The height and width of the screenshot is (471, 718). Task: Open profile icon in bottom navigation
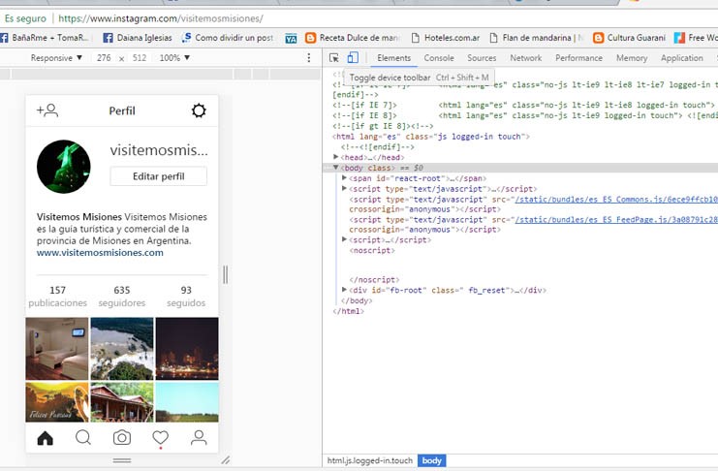coord(199,437)
